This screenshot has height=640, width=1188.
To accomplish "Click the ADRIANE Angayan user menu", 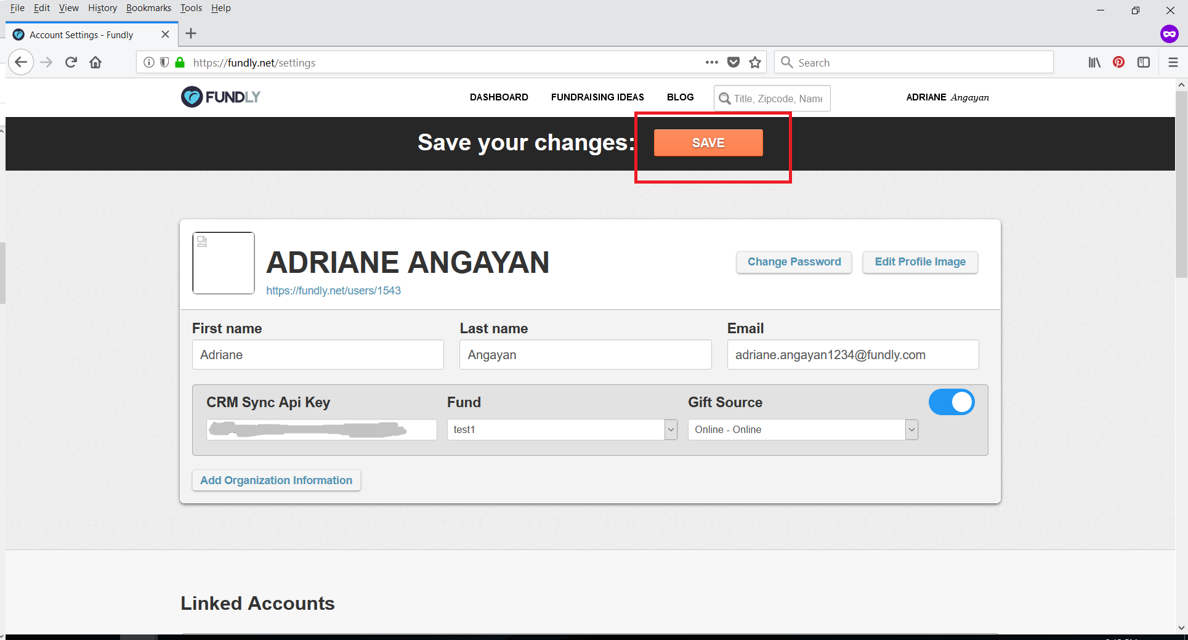I will click(x=947, y=97).
